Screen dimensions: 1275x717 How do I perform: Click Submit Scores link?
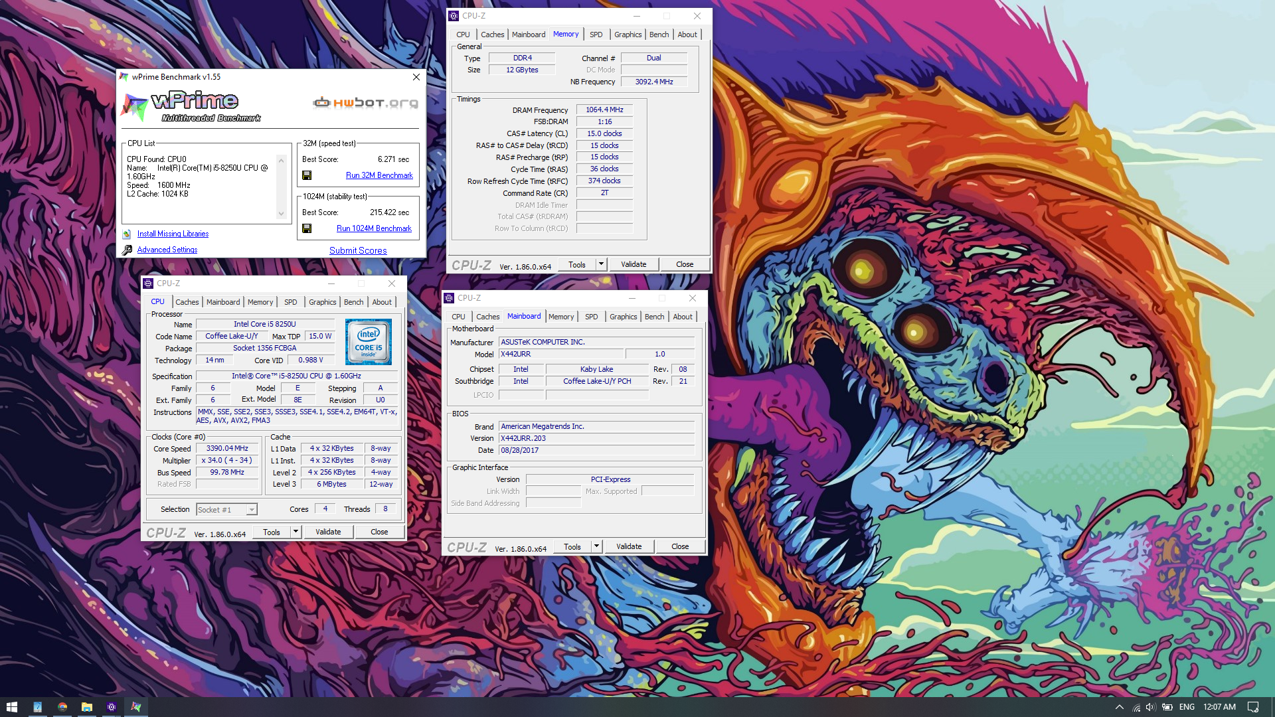pyautogui.click(x=358, y=250)
